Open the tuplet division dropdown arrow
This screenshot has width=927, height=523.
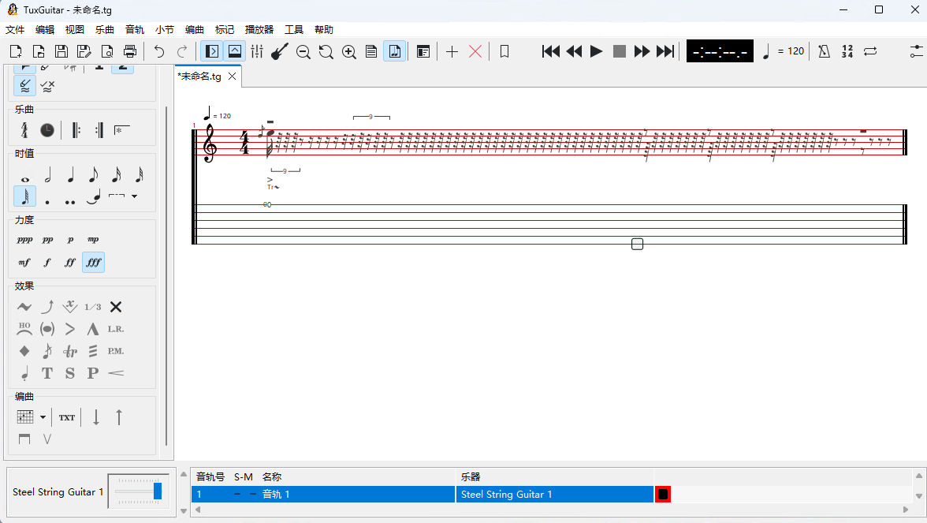135,196
